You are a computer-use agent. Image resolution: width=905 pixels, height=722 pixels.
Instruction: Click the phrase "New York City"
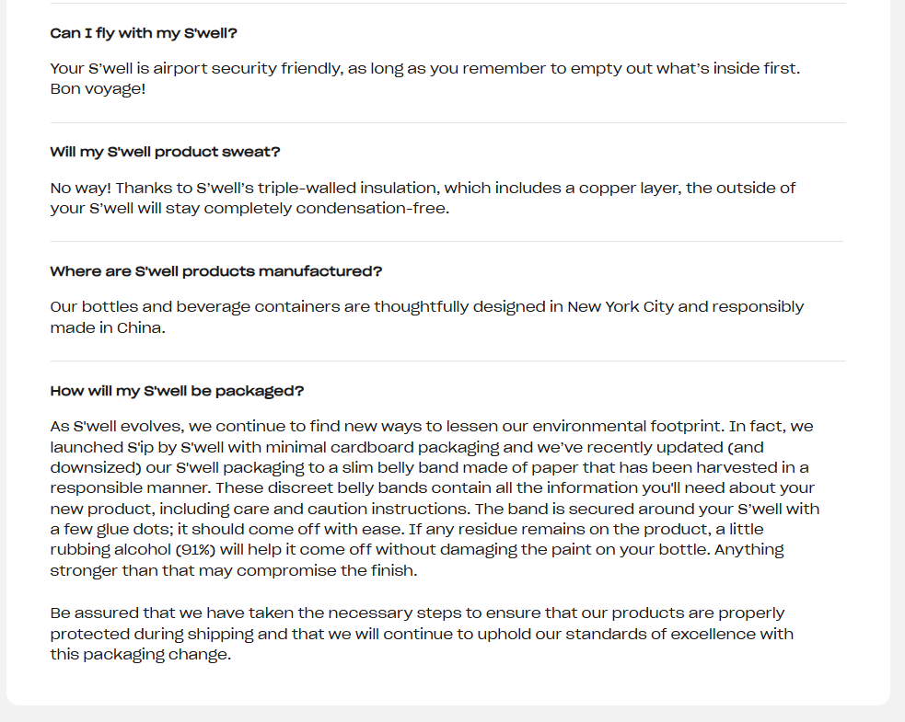coord(621,307)
